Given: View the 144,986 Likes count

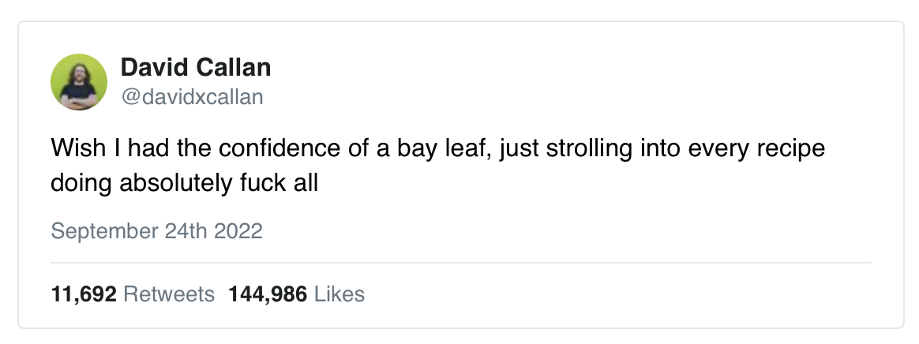Looking at the screenshot, I should click(296, 294).
